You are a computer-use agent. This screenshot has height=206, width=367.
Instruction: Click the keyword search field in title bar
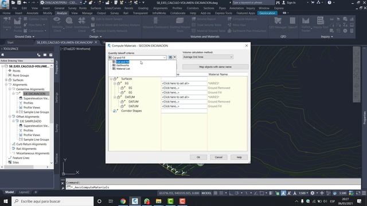[253, 2]
